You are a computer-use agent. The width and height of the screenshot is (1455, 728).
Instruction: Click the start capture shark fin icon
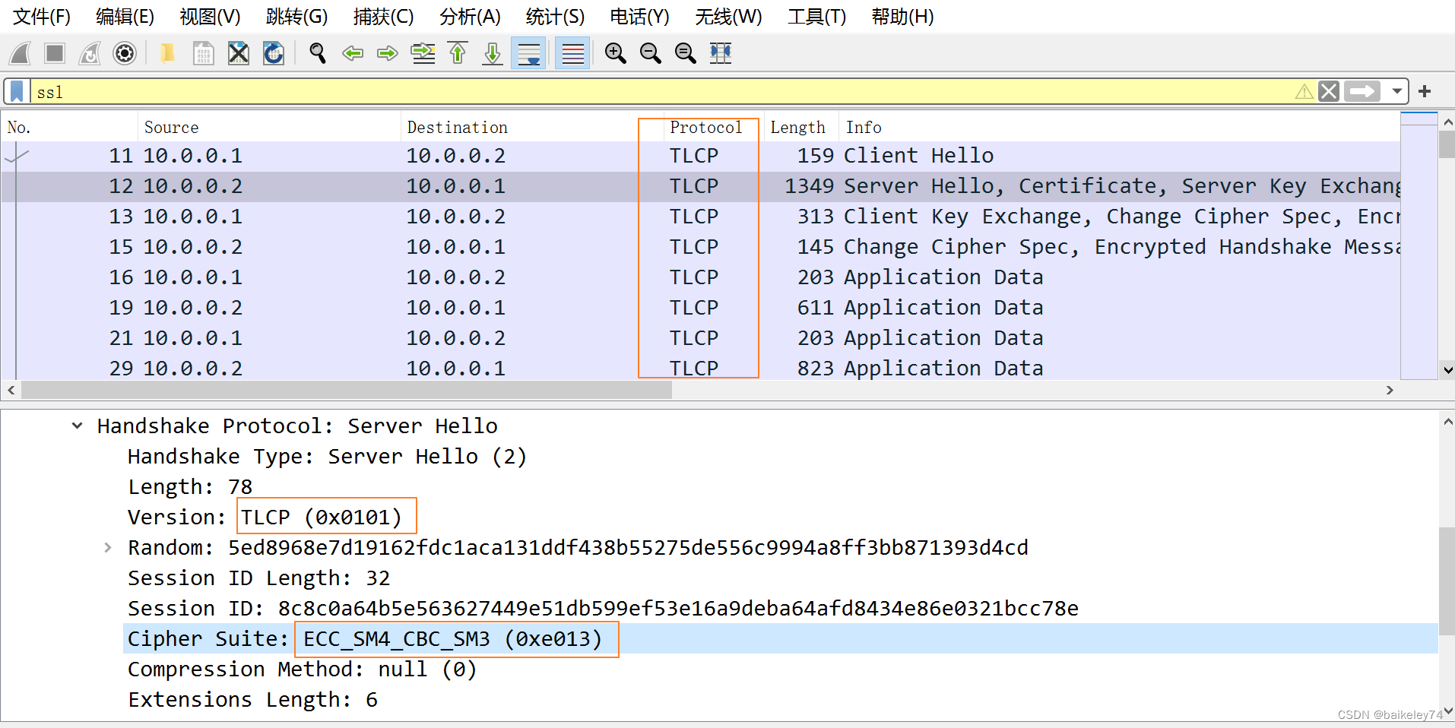(x=21, y=53)
